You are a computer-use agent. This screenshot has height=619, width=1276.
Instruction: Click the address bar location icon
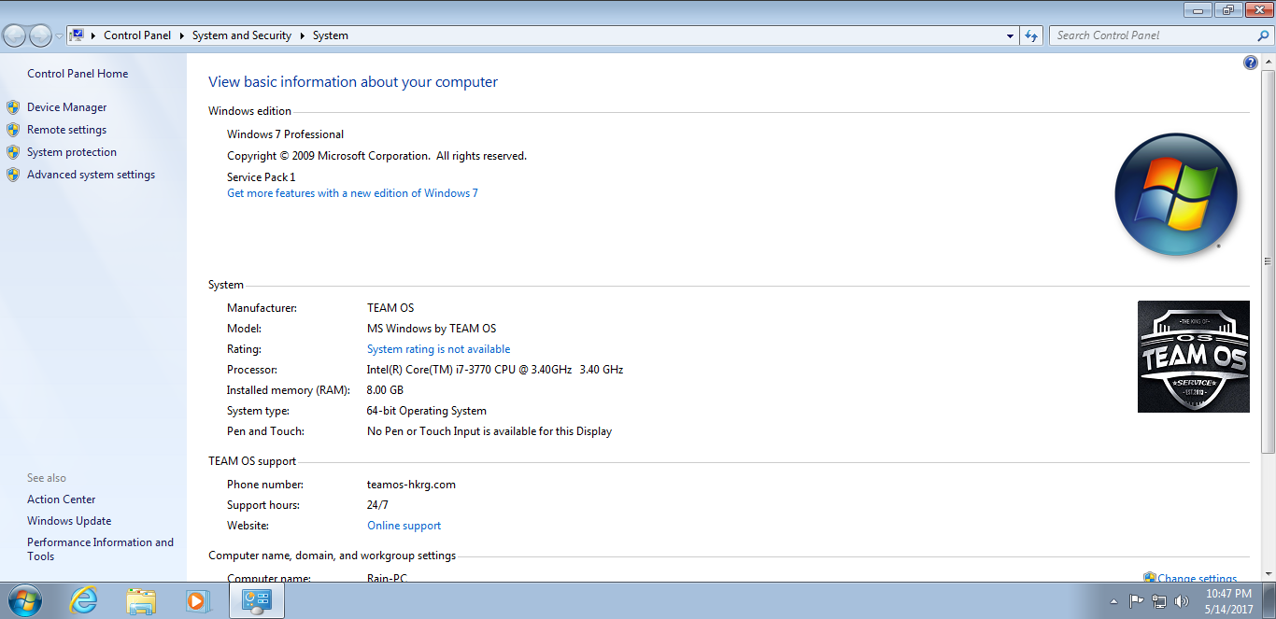pos(78,35)
